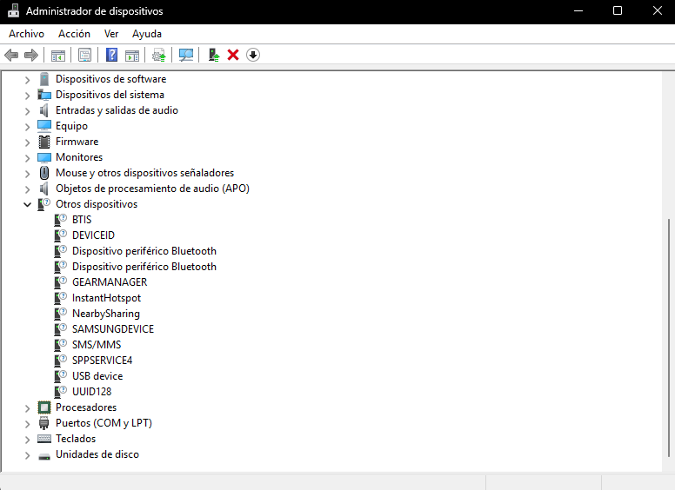The width and height of the screenshot is (675, 490).
Task: Click the Teclados keyboard icon
Action: (43, 439)
